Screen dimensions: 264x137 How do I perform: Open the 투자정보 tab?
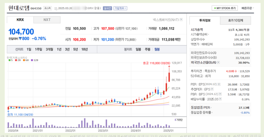point(205,20)
